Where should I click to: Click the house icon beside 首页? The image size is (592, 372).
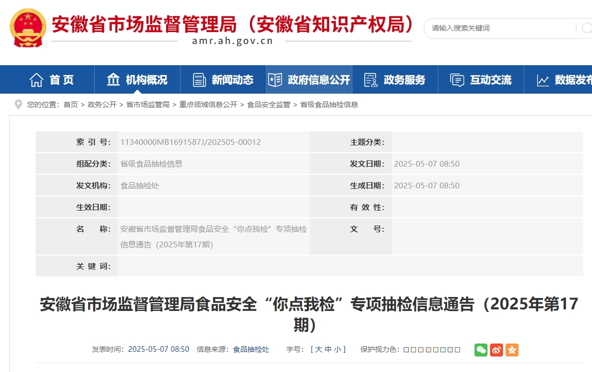point(36,80)
